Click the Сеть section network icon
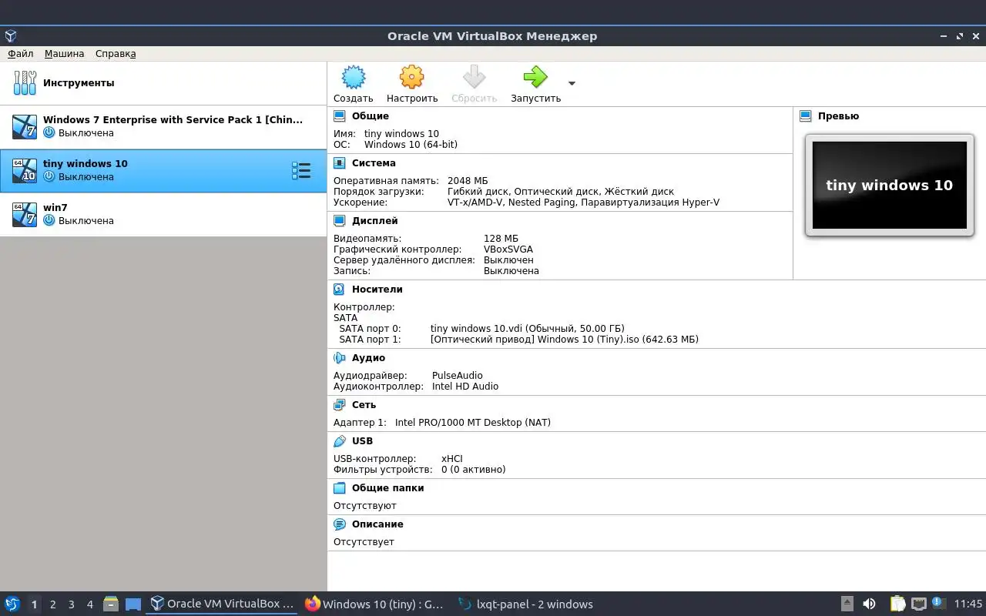 (340, 405)
